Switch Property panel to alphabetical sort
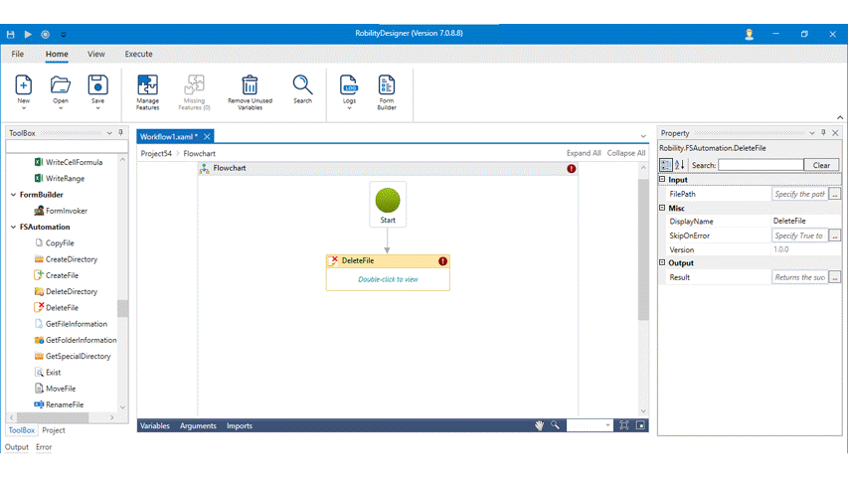 click(680, 165)
